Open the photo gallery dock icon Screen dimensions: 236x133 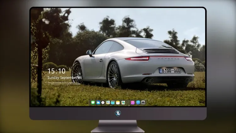pyautogui.click(x=123, y=102)
